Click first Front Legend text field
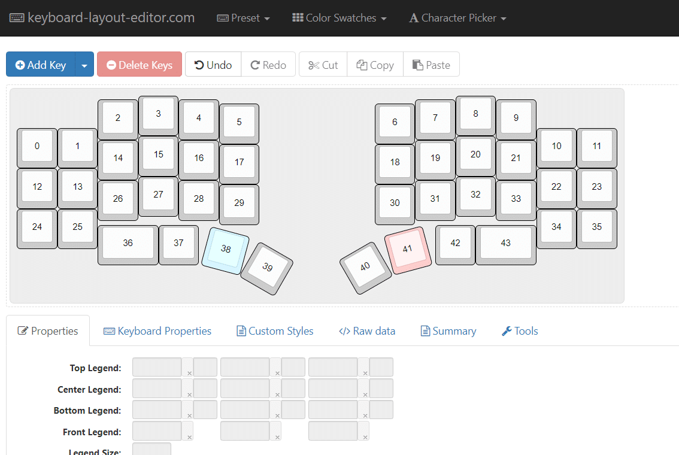 157,431
